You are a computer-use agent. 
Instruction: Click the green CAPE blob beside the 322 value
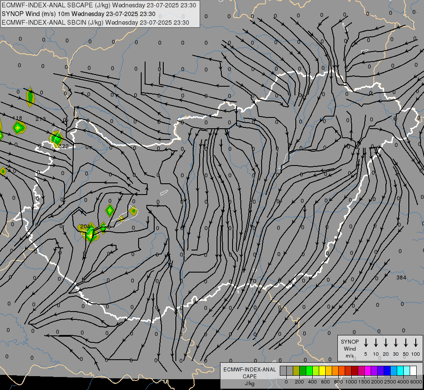56,139
